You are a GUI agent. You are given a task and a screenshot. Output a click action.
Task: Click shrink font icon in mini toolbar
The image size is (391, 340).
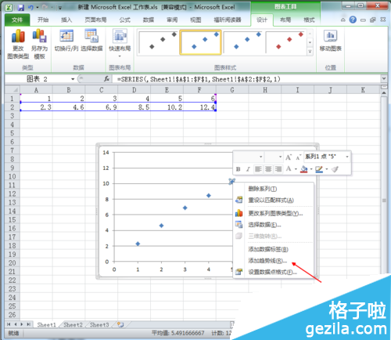tap(298, 157)
